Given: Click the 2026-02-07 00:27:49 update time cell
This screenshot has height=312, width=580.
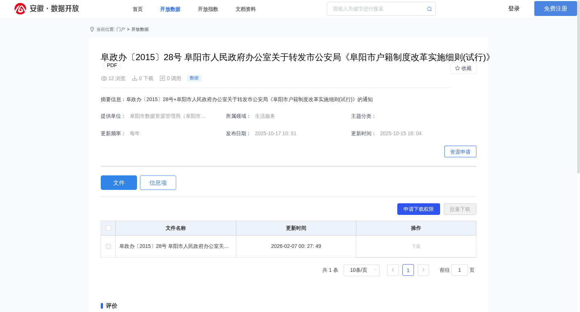Looking at the screenshot, I should click(296, 246).
